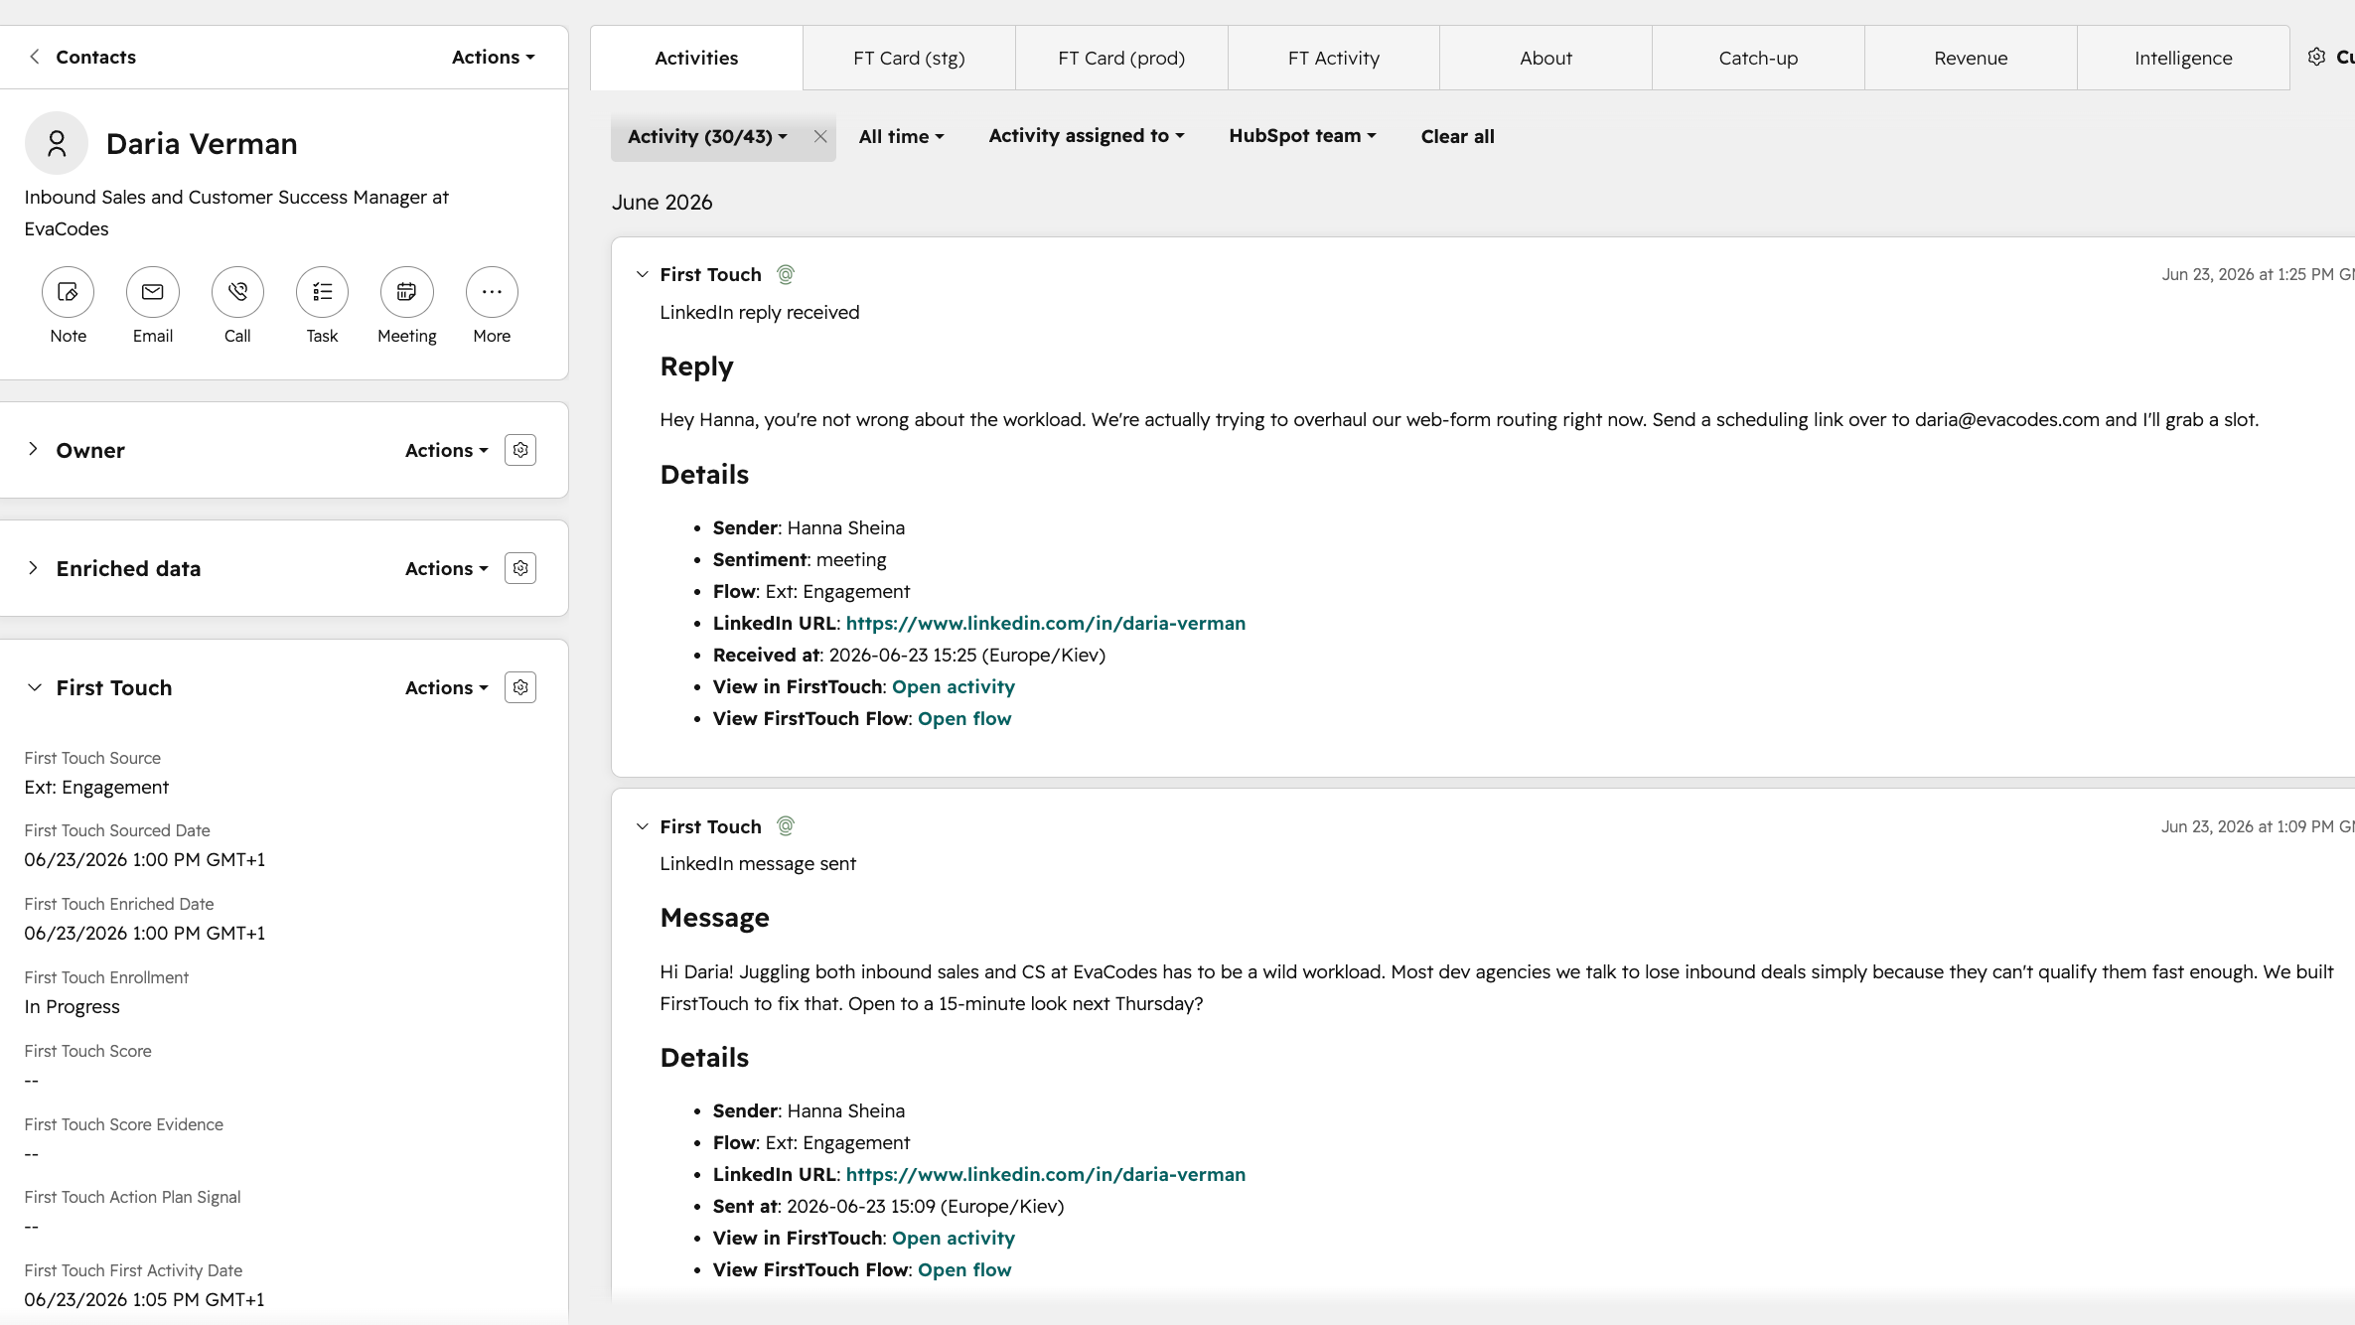The height and width of the screenshot is (1325, 2355).
Task: Create a Note for the contact
Action: 68,292
